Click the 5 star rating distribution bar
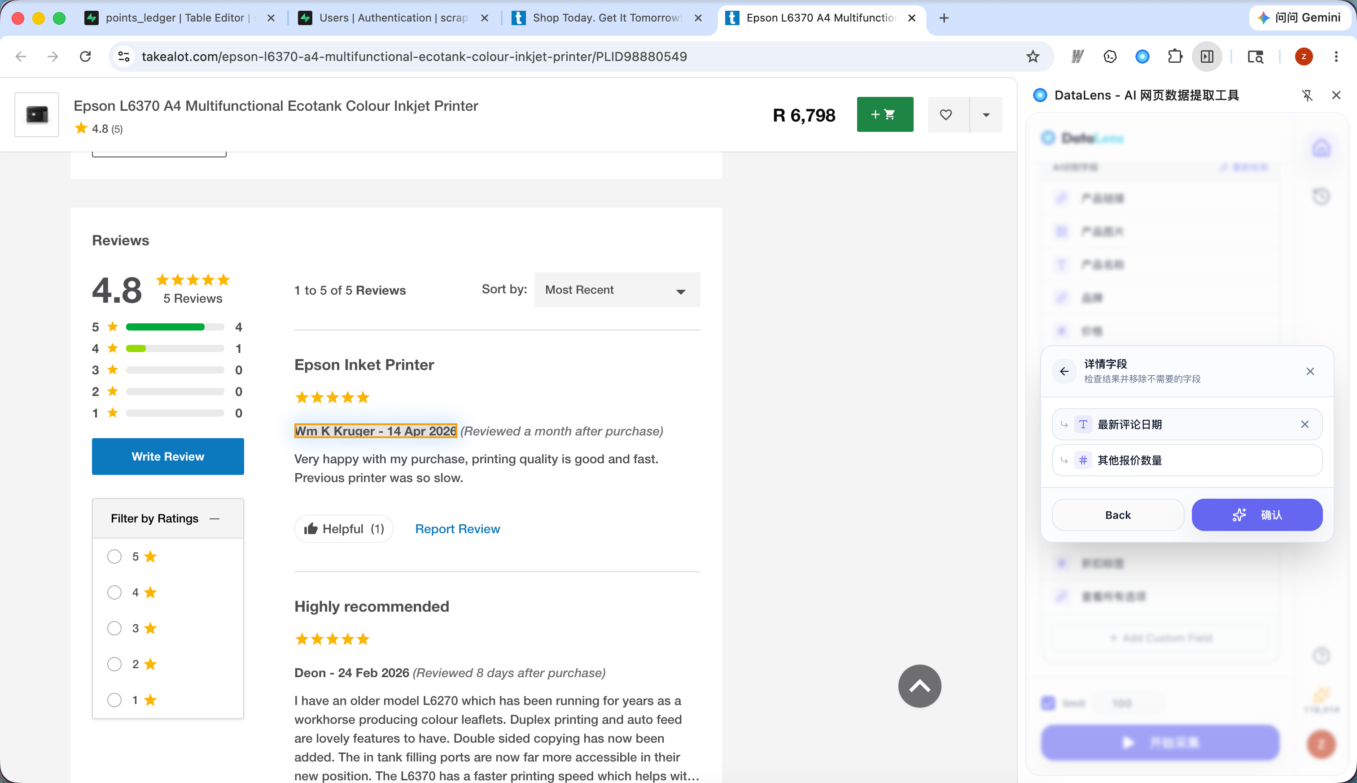The height and width of the screenshot is (783, 1357). point(175,327)
